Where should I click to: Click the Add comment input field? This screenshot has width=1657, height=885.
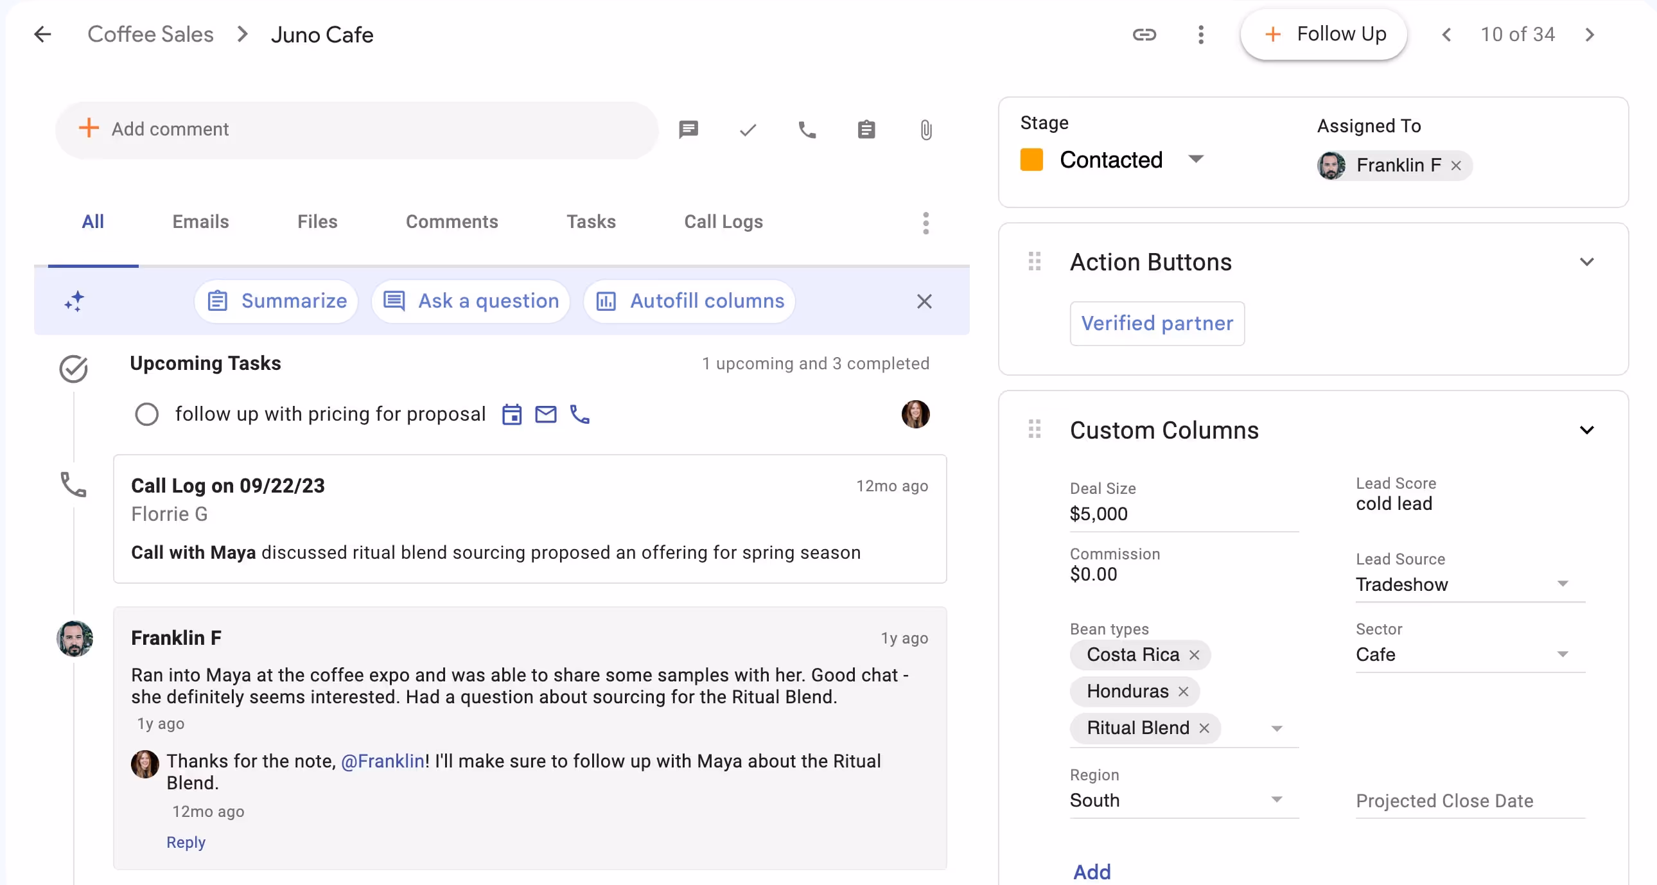coord(357,130)
